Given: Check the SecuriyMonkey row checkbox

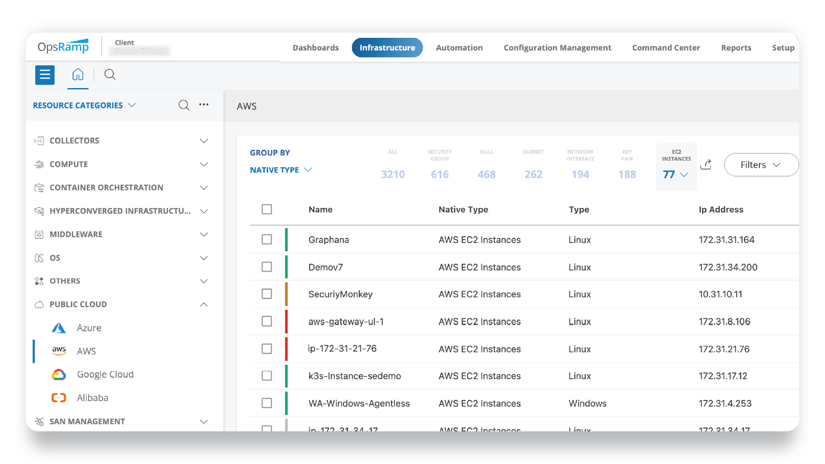Looking at the screenshot, I should (267, 294).
